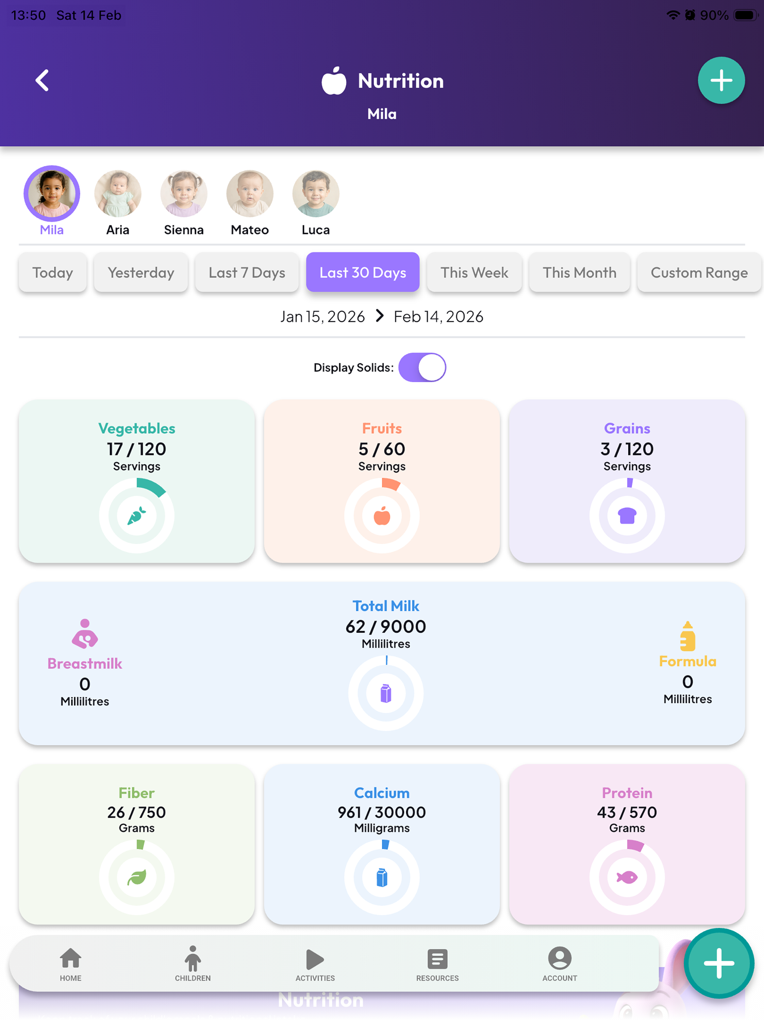764x1020 pixels.
Task: Open the Account profile icon
Action: tap(560, 958)
